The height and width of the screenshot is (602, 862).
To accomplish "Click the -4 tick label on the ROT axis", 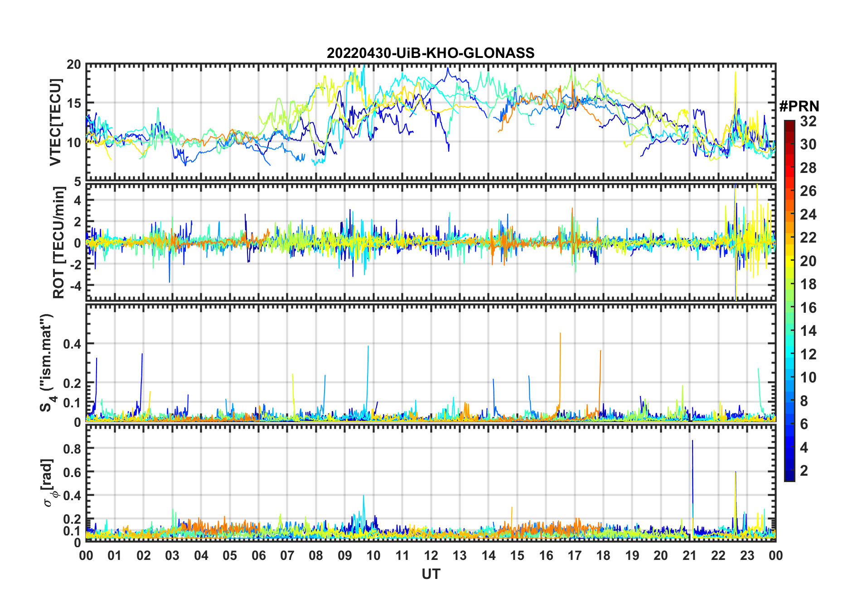I will coord(74,286).
